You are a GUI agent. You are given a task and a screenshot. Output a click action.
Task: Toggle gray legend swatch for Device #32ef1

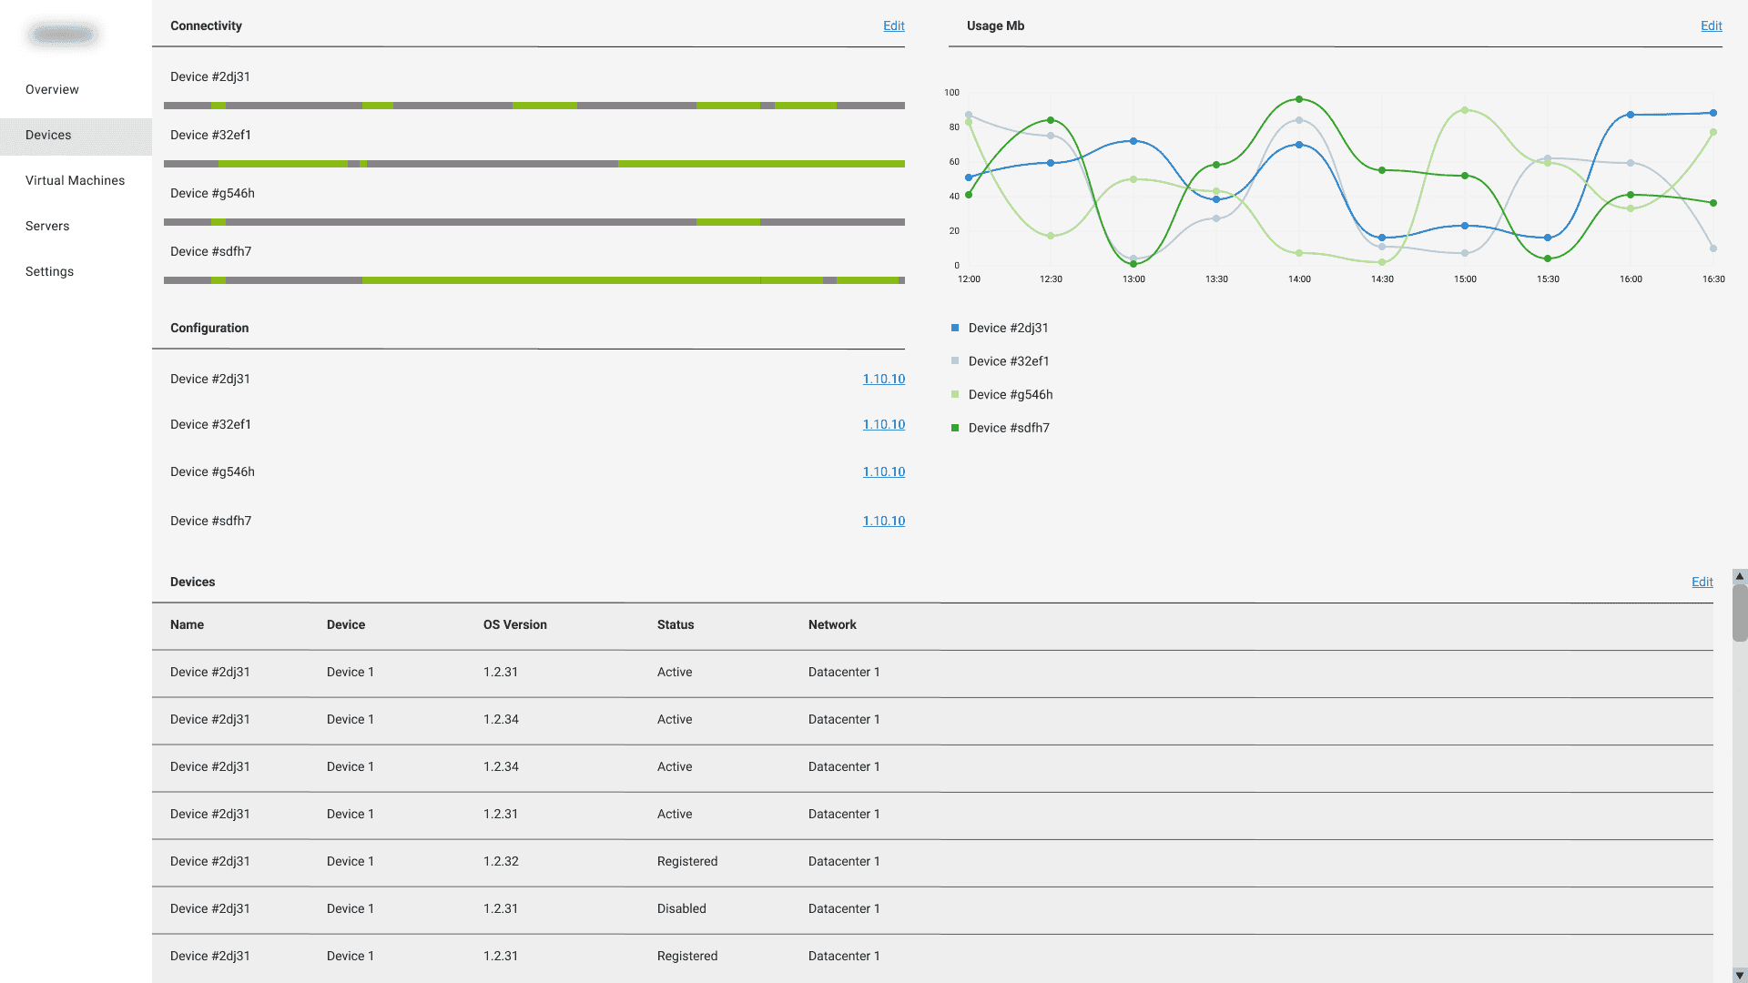click(x=955, y=361)
